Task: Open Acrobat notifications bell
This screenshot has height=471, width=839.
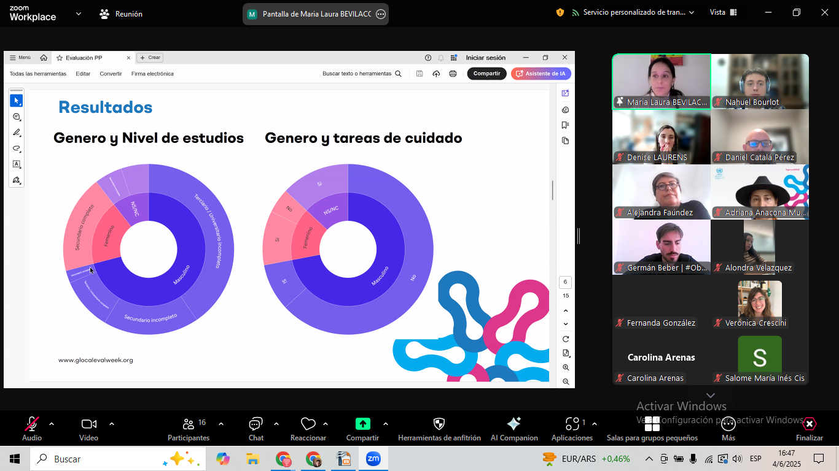Action: [x=441, y=58]
